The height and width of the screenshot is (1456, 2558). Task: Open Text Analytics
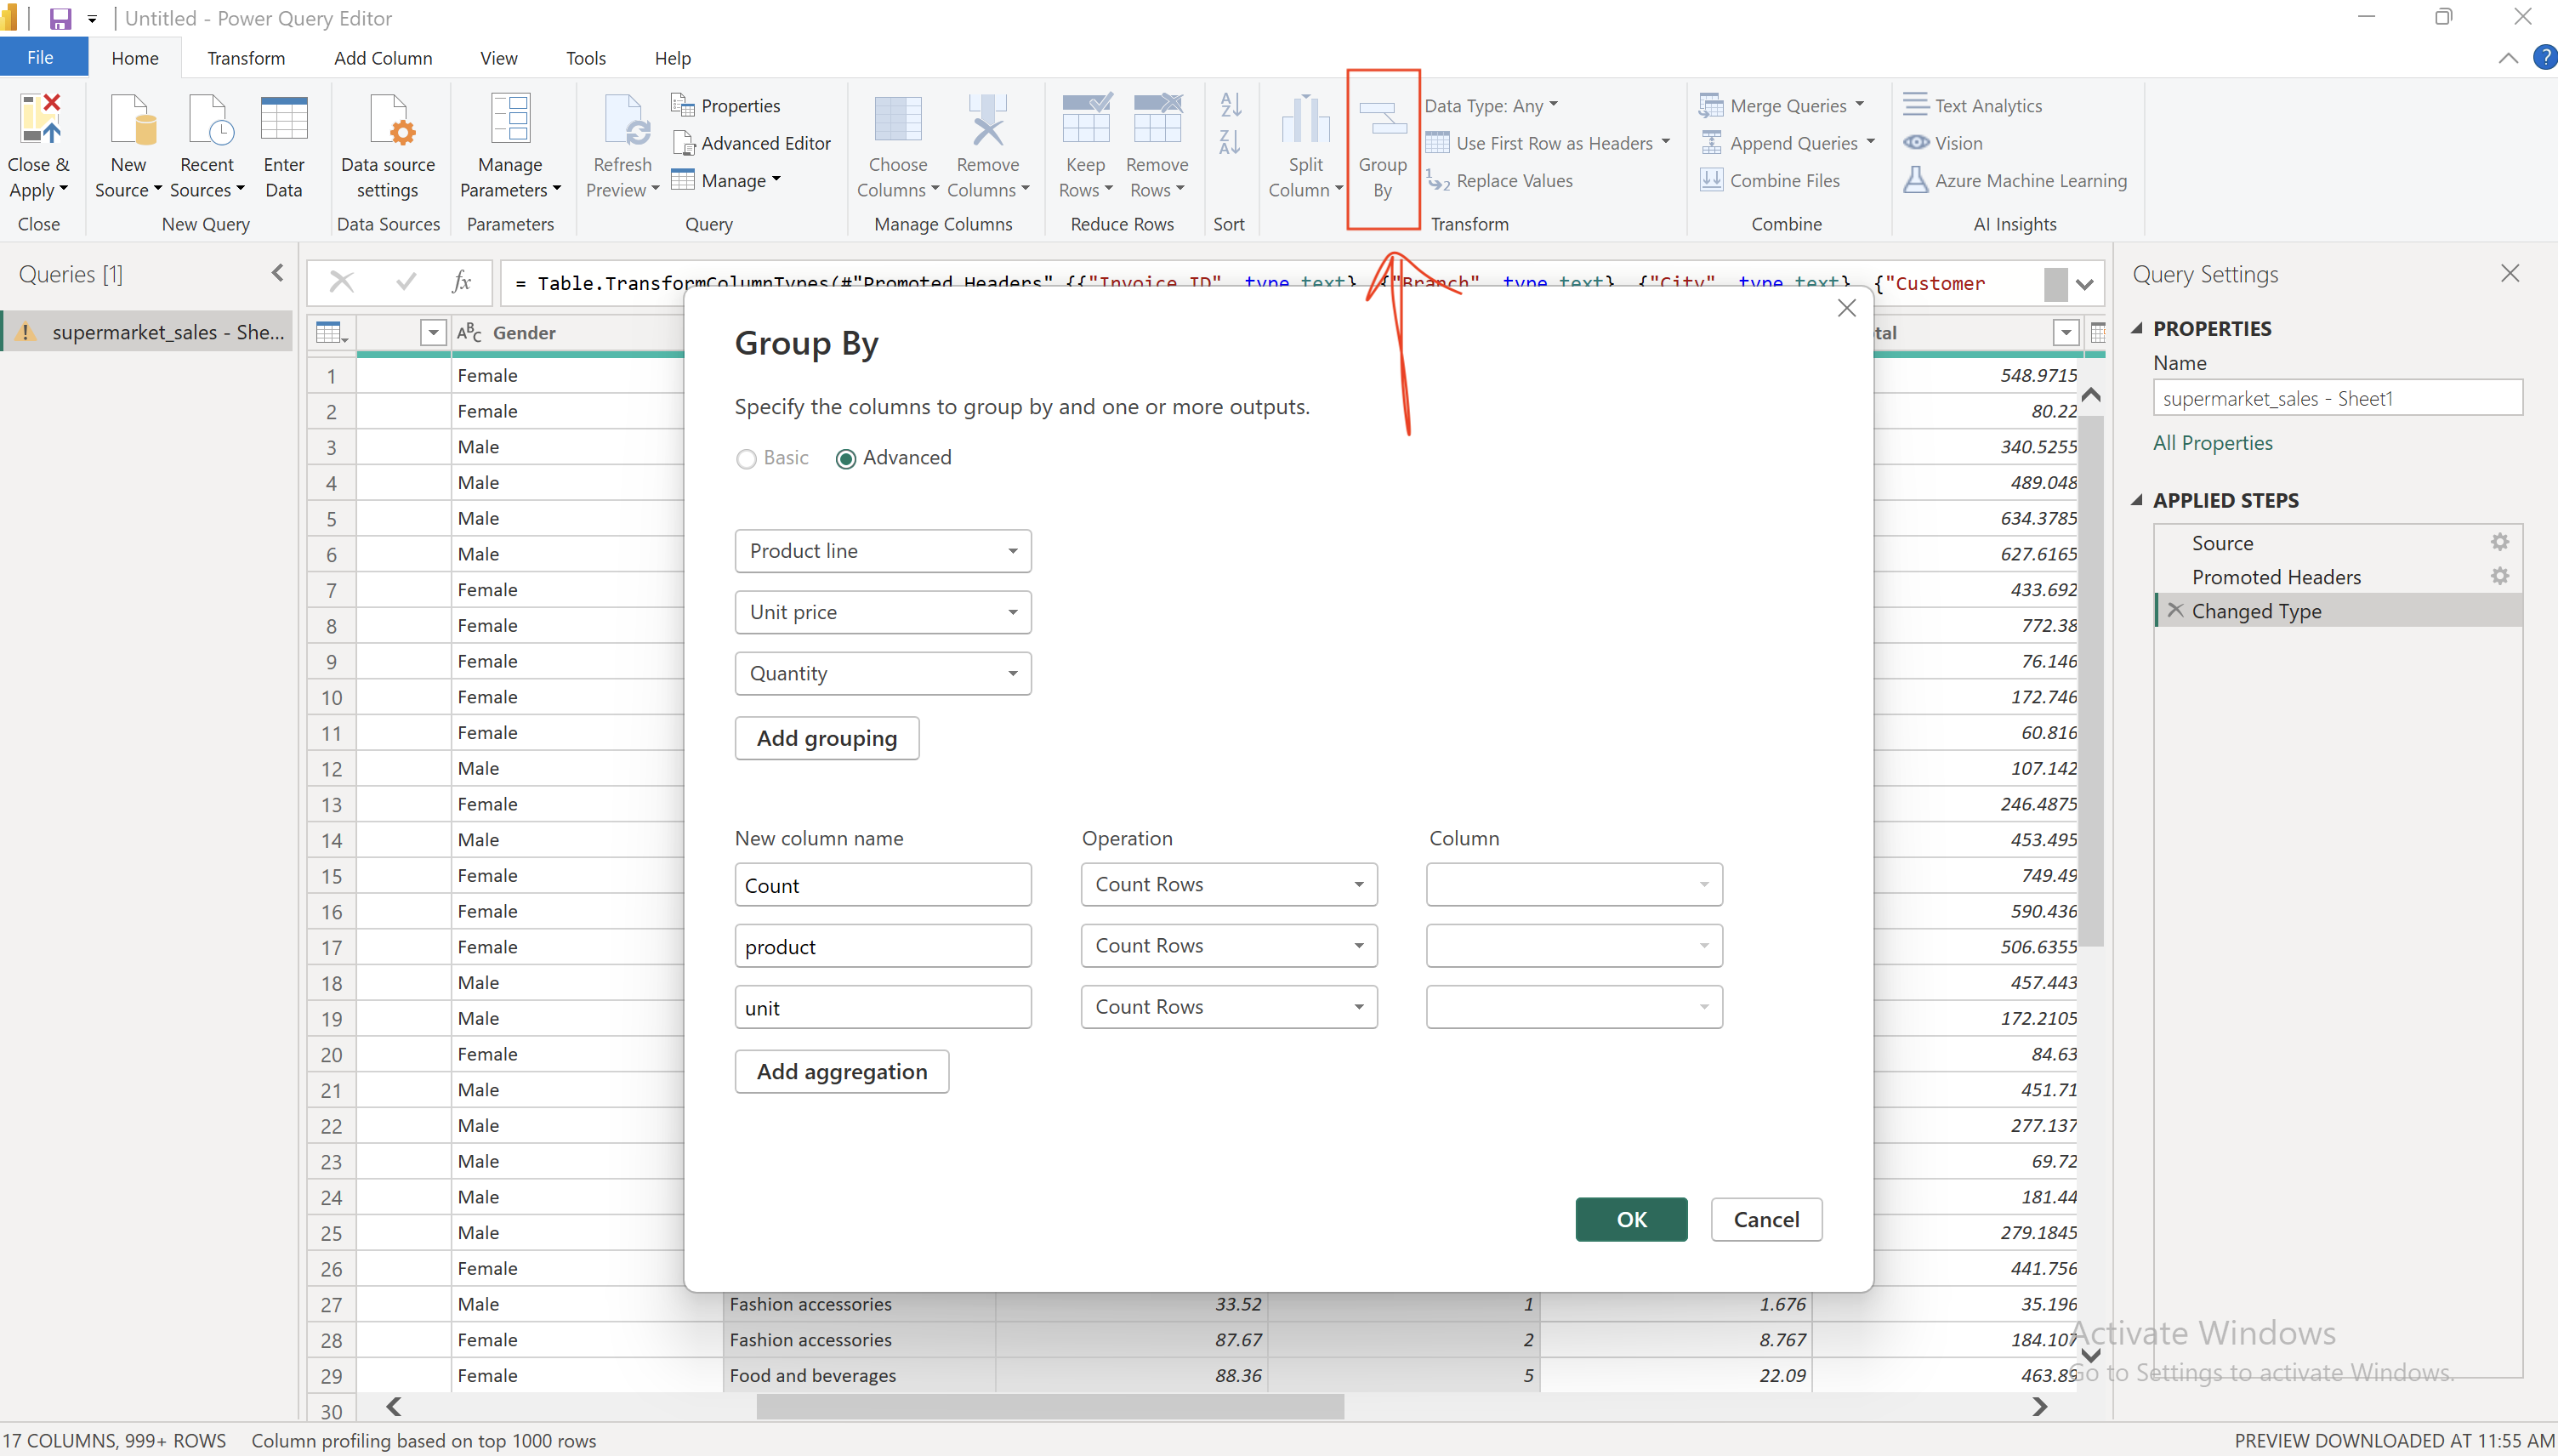click(1973, 105)
